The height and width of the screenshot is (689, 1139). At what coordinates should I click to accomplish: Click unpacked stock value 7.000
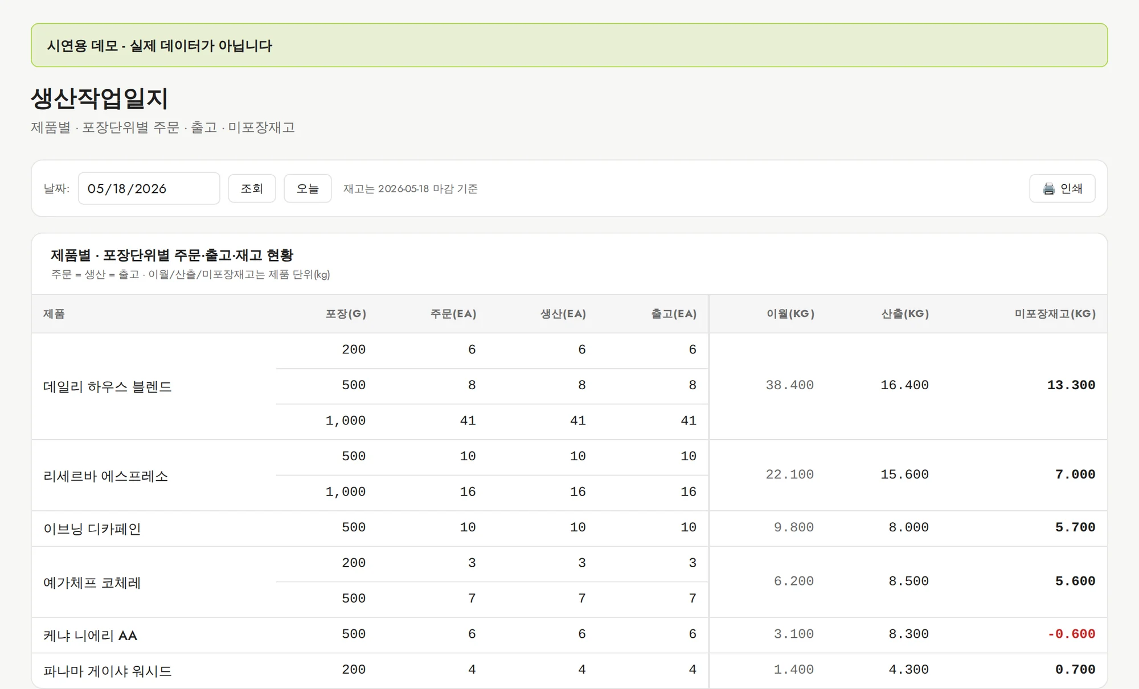pyautogui.click(x=1075, y=475)
